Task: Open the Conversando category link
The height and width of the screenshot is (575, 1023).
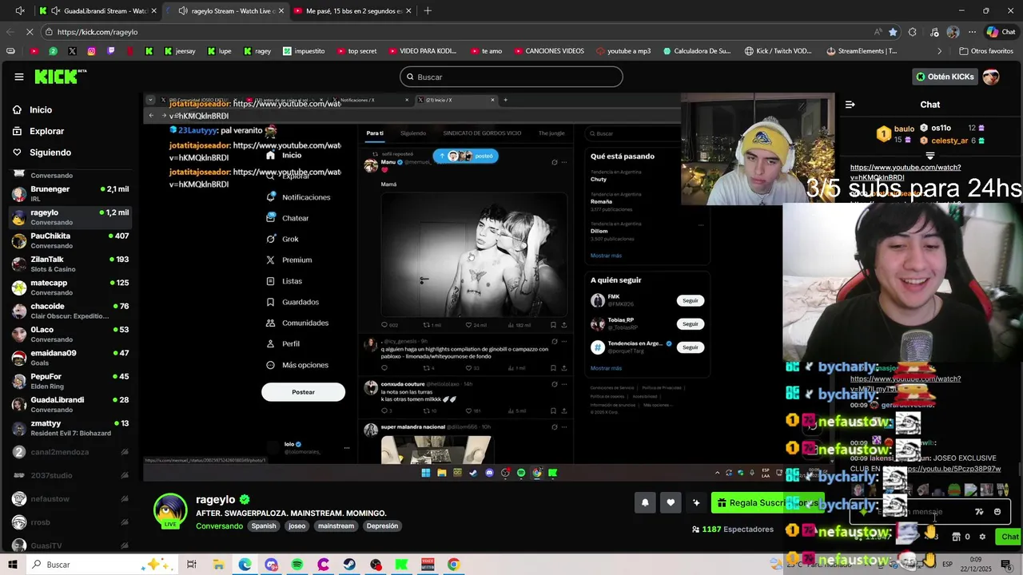Action: click(219, 526)
